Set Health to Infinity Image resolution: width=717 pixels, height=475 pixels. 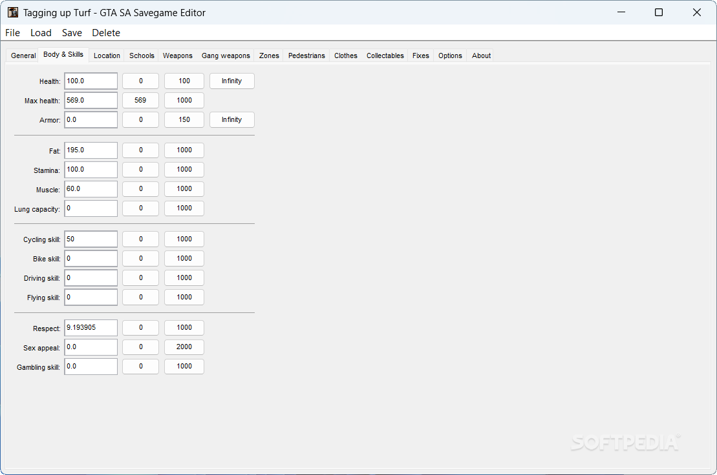[232, 81]
